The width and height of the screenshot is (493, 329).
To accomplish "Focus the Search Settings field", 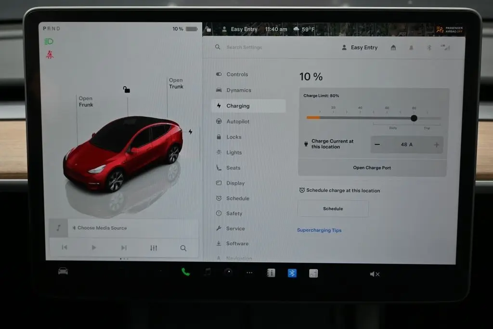I will [244, 47].
